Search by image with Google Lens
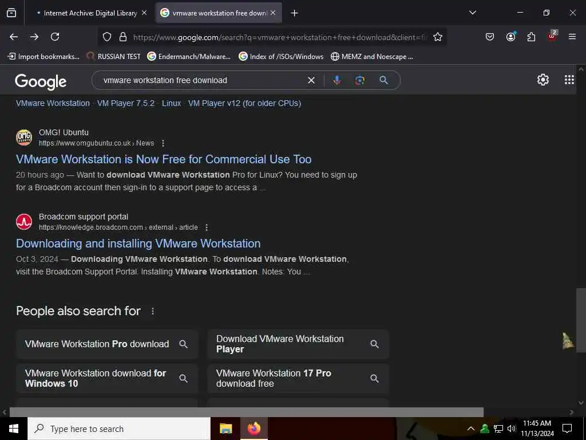The height and width of the screenshot is (440, 586). (359, 80)
